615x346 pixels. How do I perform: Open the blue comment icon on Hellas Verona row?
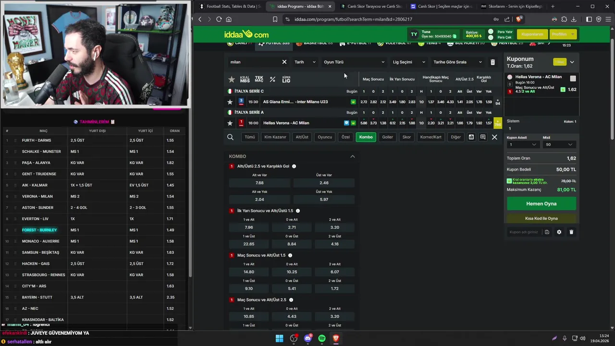click(x=346, y=123)
